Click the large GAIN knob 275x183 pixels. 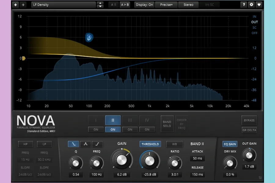[121, 160]
